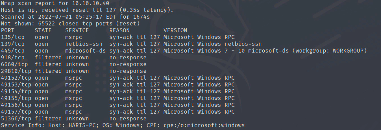The image size is (381, 130).
Task: Click port 49152/tcp text
Action: pyautogui.click(x=16, y=78)
